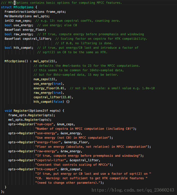Click string 'Floor on energy (absolute, not relative)'

click(73, 147)
